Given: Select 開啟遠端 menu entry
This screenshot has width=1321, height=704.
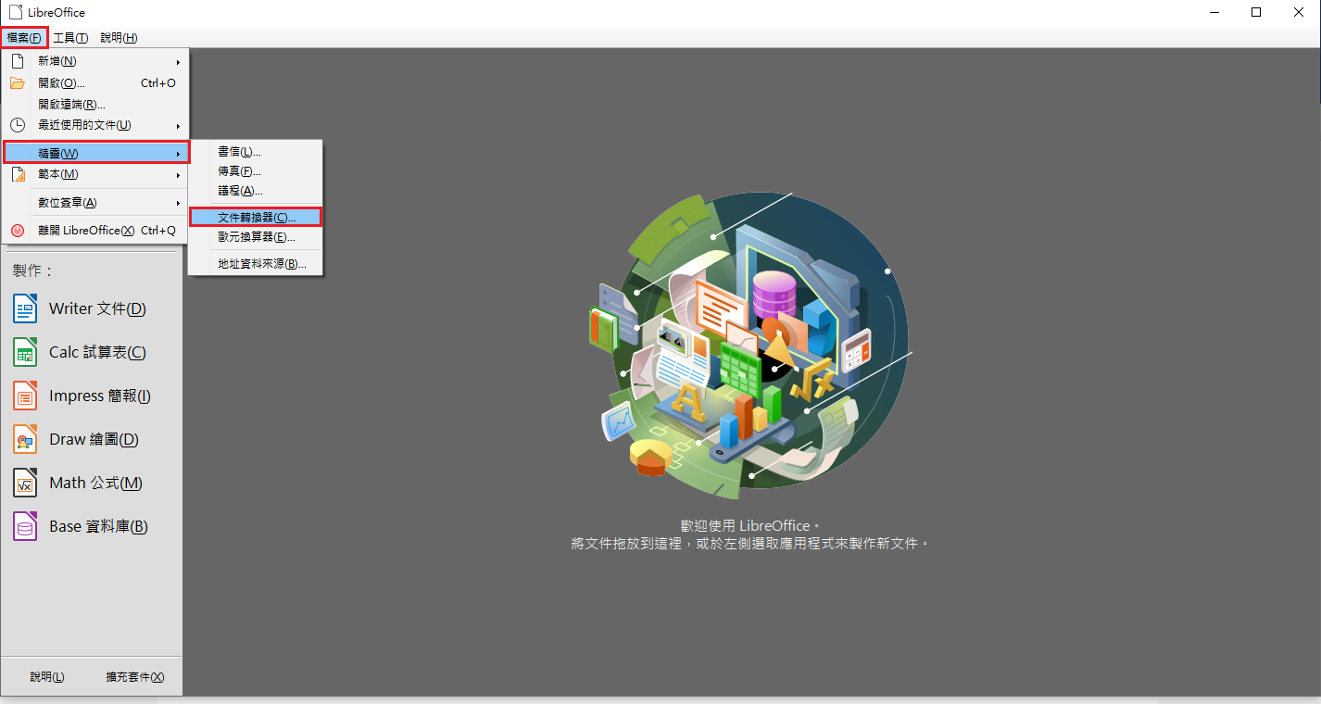Looking at the screenshot, I should 71,105.
